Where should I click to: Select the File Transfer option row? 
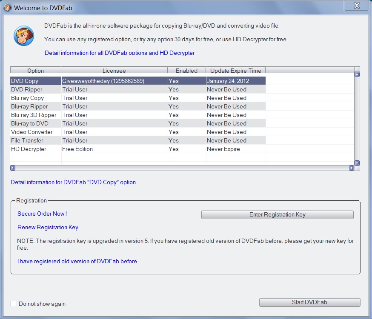pos(138,140)
